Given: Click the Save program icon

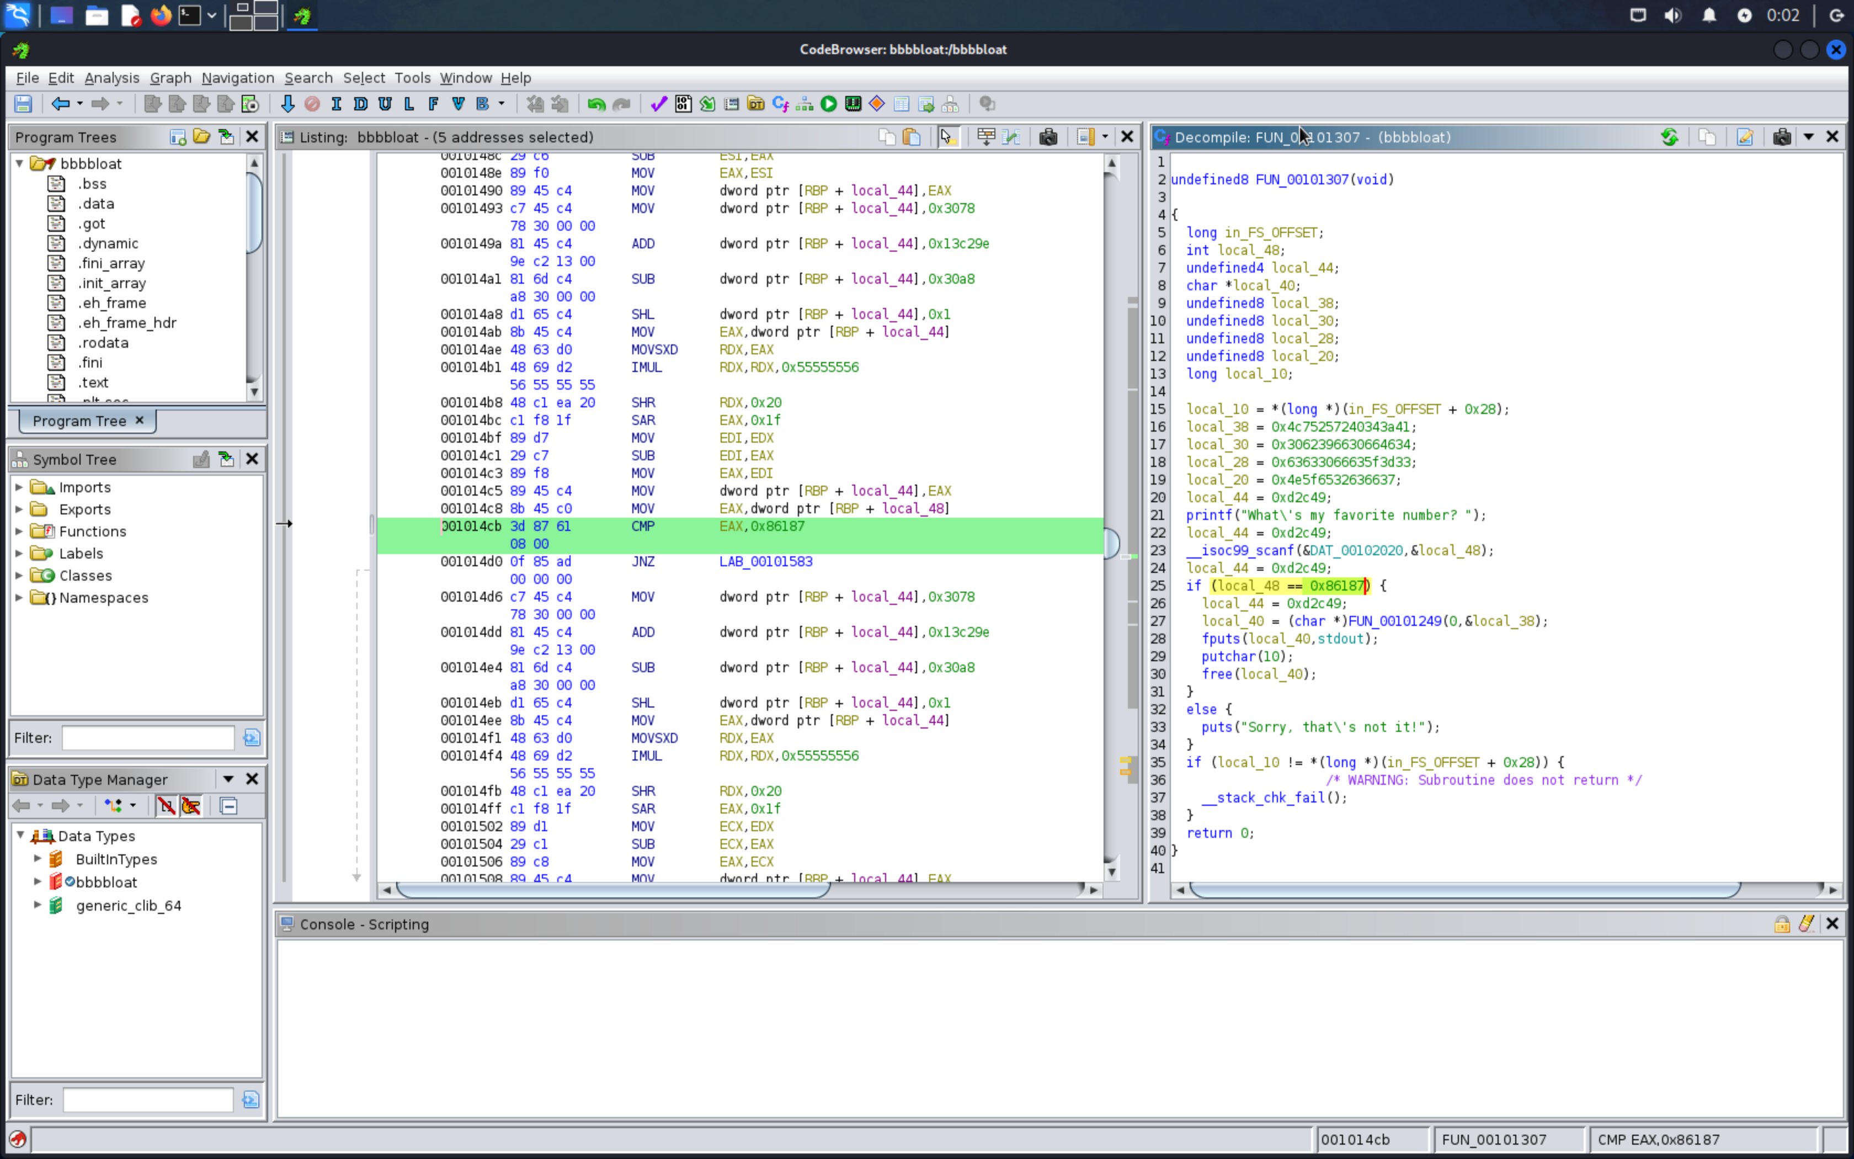Looking at the screenshot, I should (23, 104).
